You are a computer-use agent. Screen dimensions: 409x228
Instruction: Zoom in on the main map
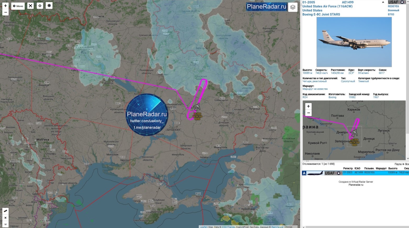coord(5,5)
